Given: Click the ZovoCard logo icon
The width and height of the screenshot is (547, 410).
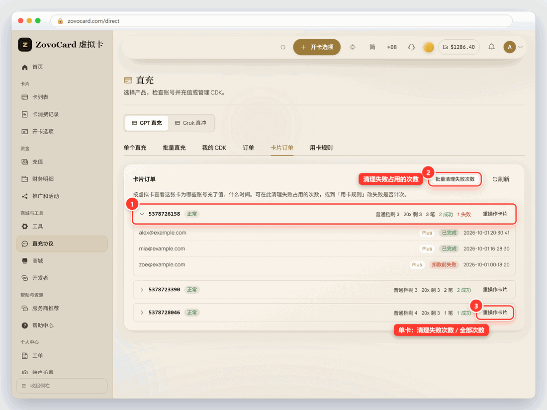Looking at the screenshot, I should [25, 45].
